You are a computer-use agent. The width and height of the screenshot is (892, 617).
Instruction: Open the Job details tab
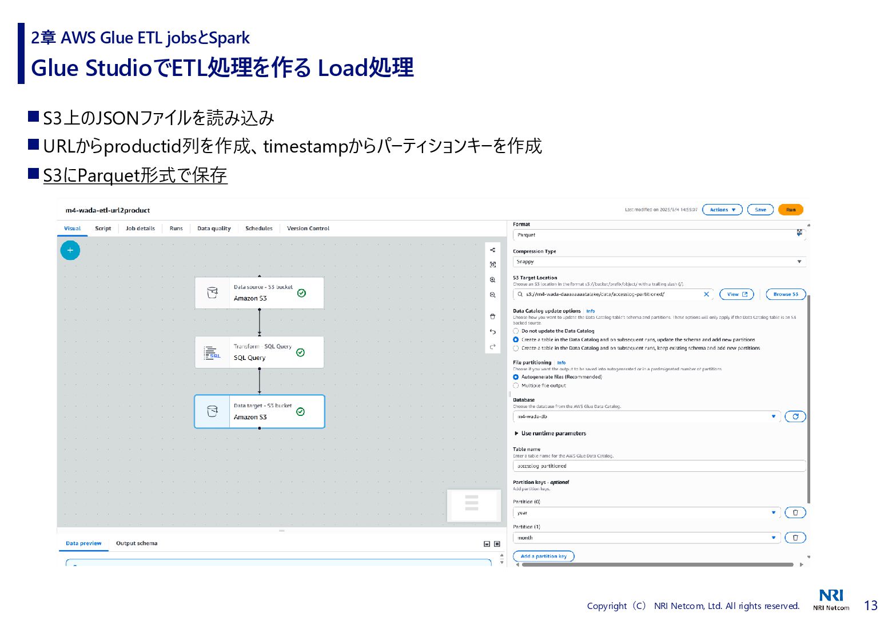click(140, 229)
